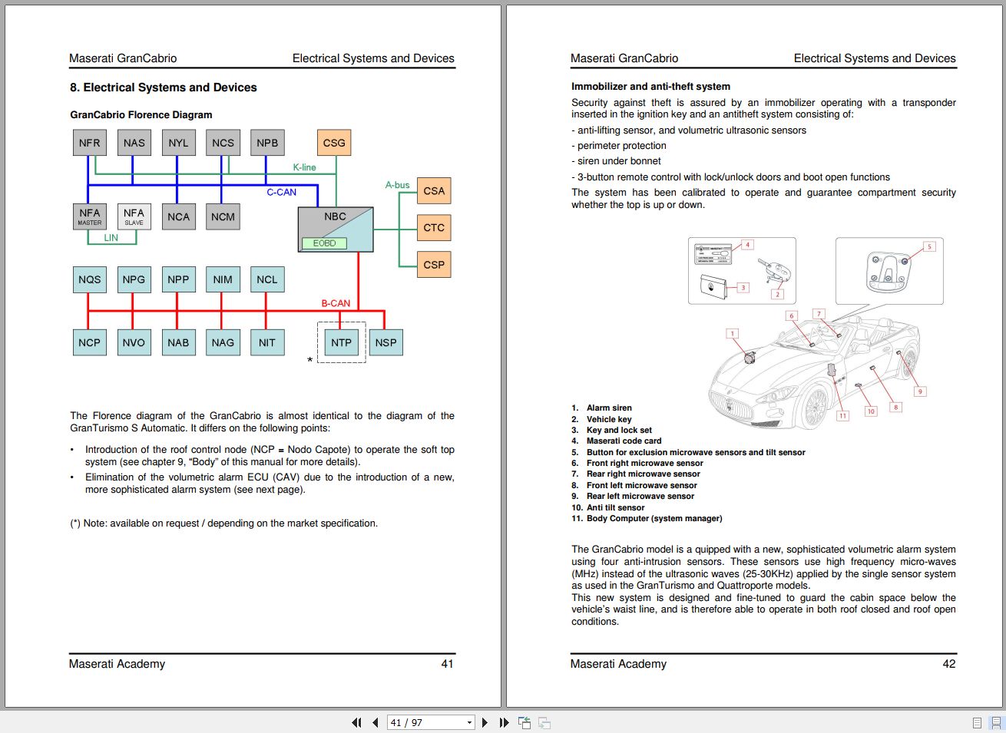1006x733 pixels.
Task: Click the EOBD label inside NBC
Action: (324, 243)
